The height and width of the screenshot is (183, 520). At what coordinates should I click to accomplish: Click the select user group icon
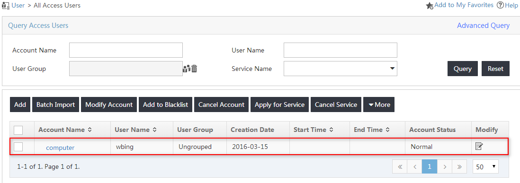click(187, 69)
